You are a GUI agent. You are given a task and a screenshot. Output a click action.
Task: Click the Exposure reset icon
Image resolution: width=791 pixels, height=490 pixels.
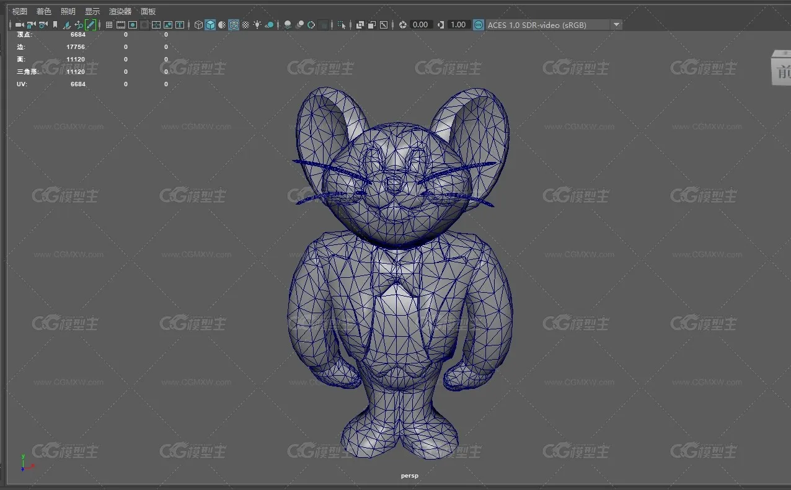(x=403, y=25)
